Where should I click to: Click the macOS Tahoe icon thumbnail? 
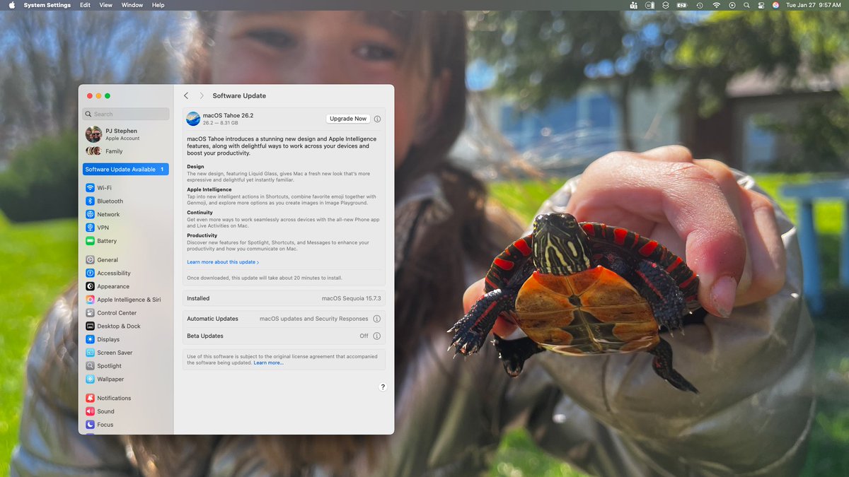pos(193,119)
